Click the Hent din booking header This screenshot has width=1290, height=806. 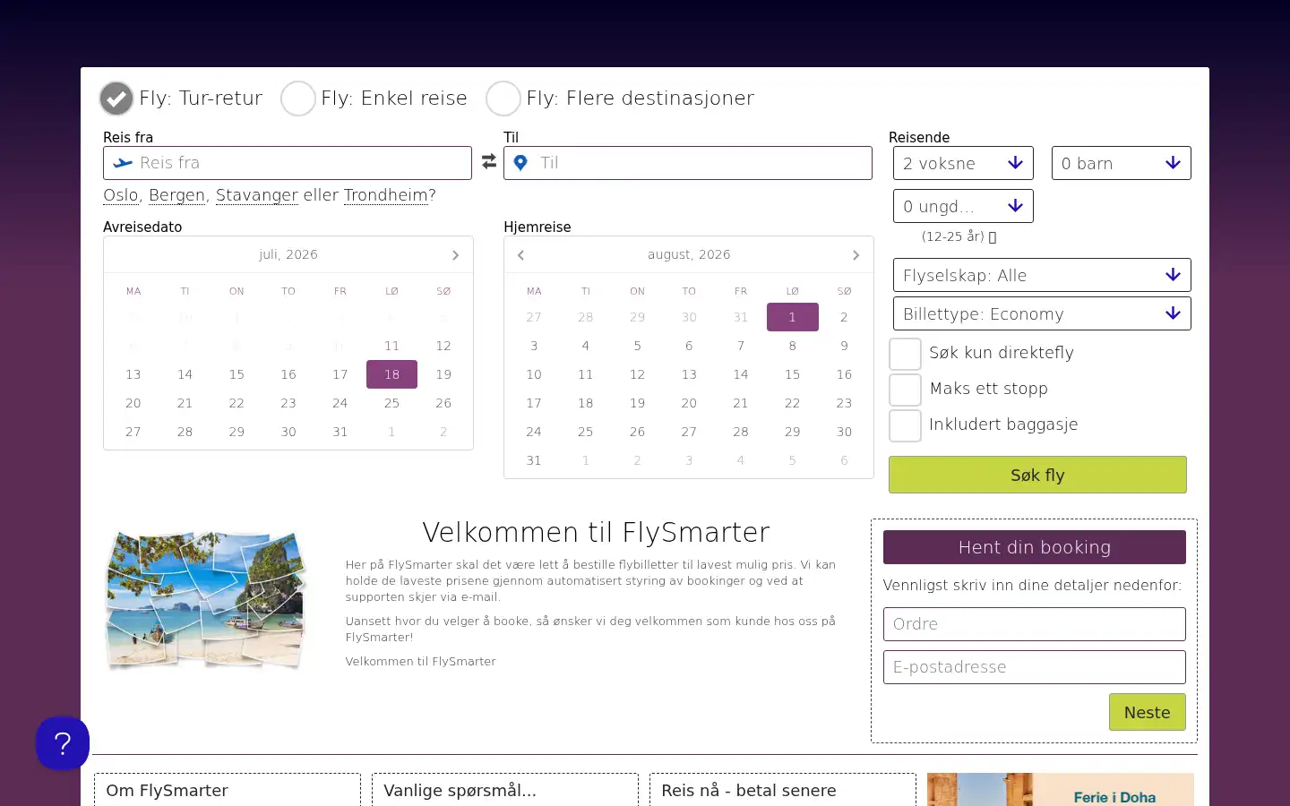(1035, 547)
